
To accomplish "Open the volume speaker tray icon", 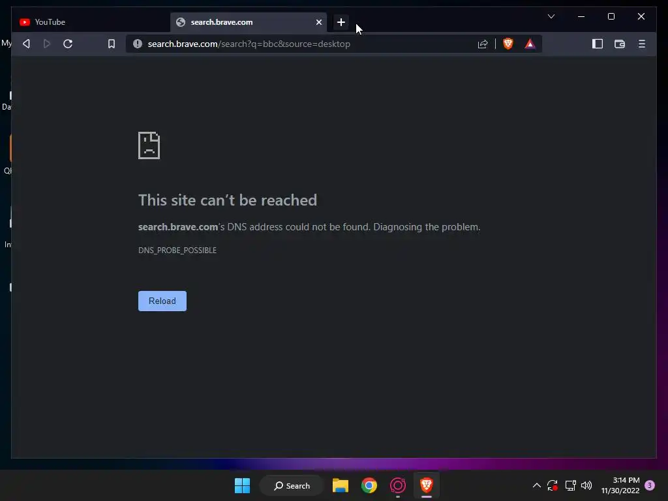I will point(586,485).
